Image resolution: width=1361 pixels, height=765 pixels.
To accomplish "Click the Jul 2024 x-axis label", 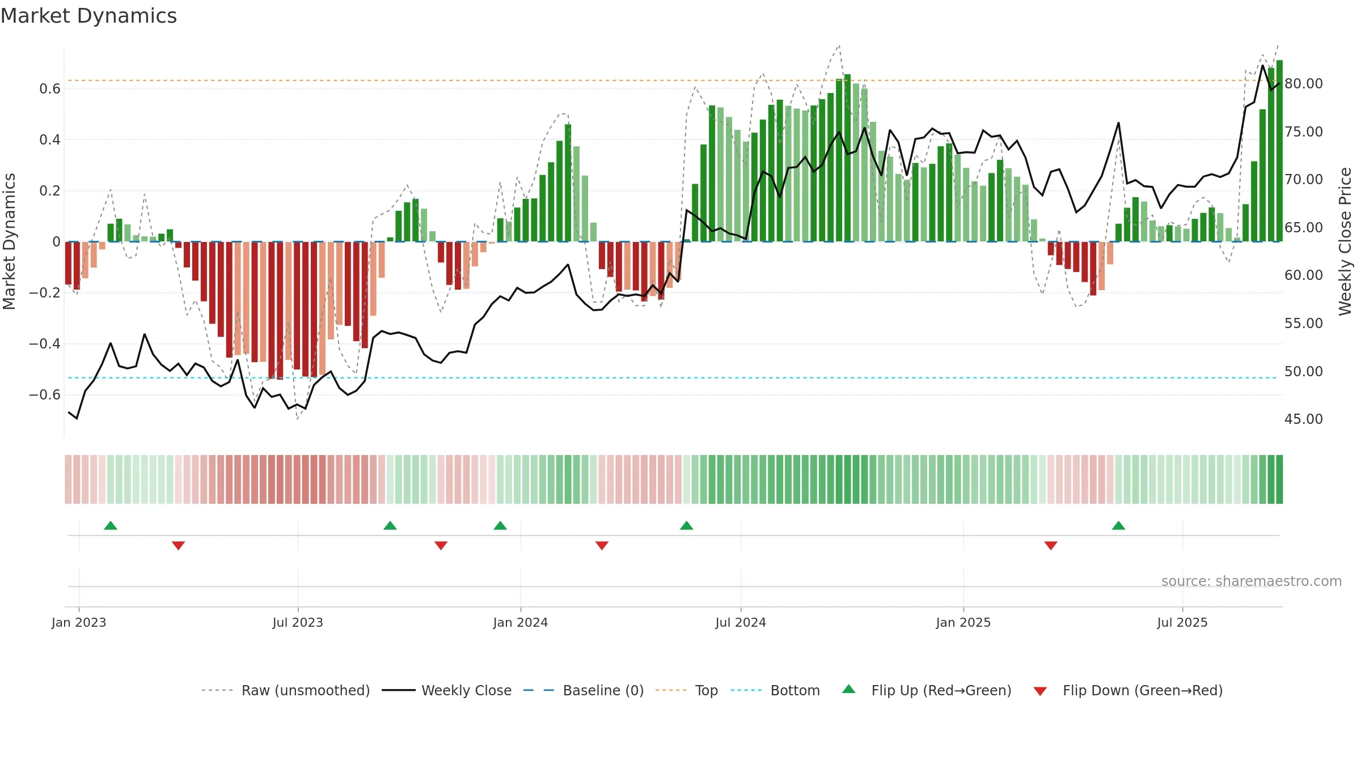I will pyautogui.click(x=741, y=622).
